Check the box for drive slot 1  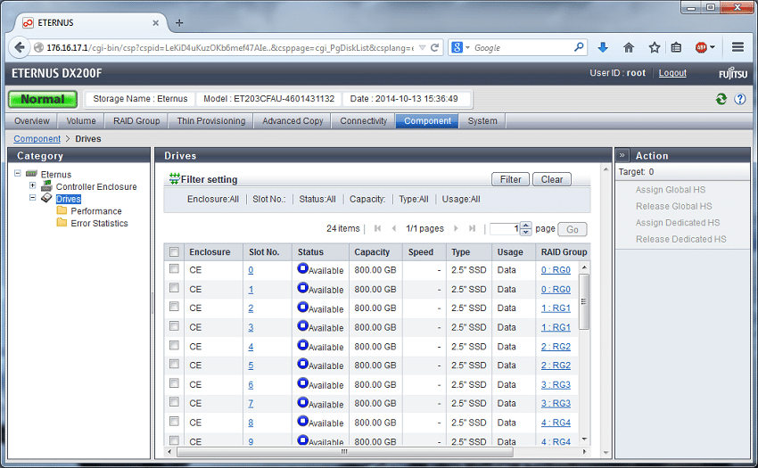pos(174,288)
